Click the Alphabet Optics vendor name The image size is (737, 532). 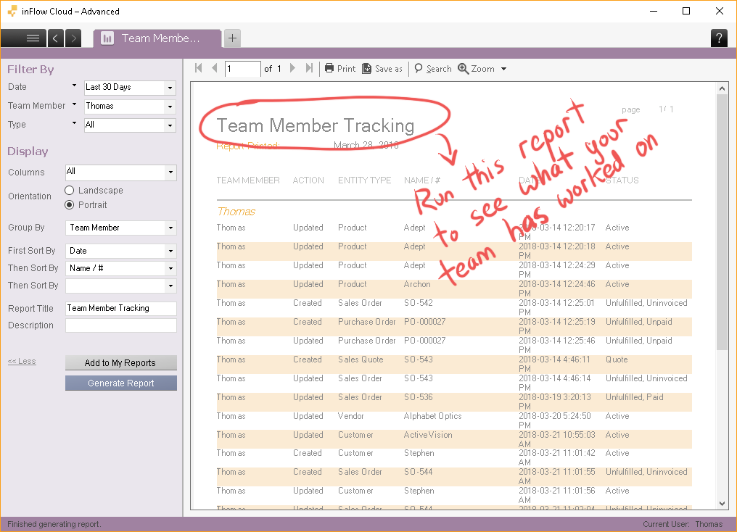coord(432,416)
